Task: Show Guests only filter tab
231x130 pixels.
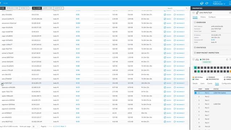Action: (x=58, y=8)
